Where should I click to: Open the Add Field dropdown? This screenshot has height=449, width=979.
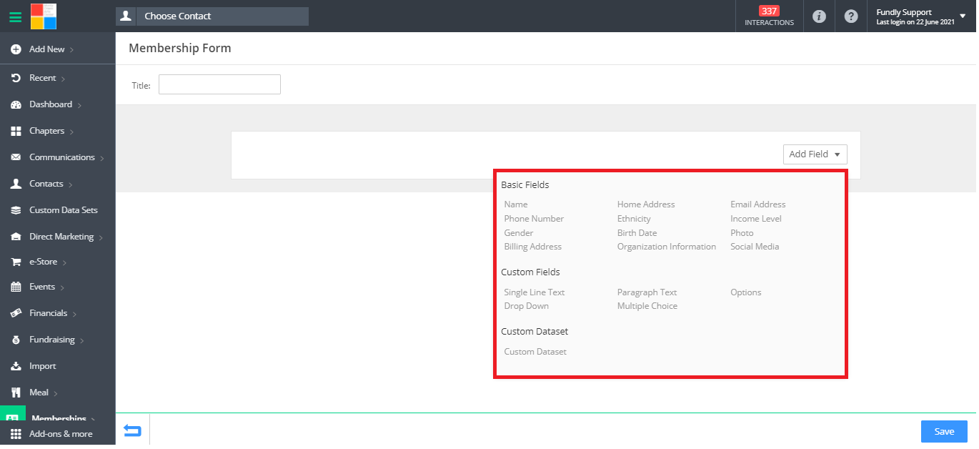(x=815, y=154)
